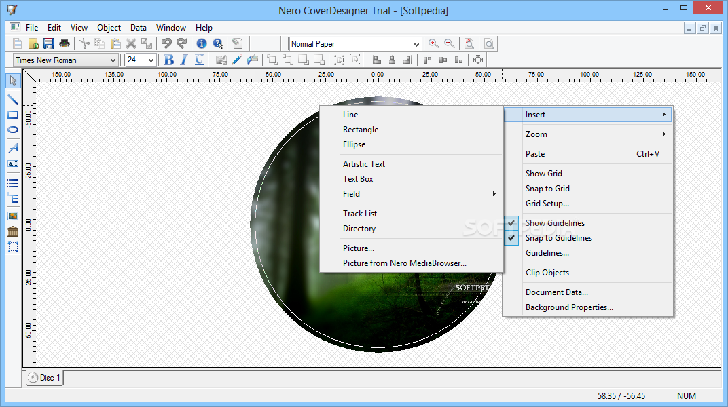
Task: Click the Undo arrow icon
Action: click(x=166, y=43)
